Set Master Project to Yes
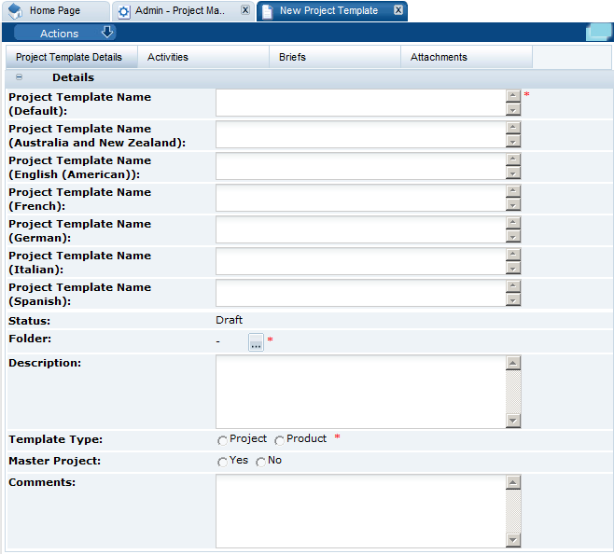Screen dimensions: 614x554 222,462
